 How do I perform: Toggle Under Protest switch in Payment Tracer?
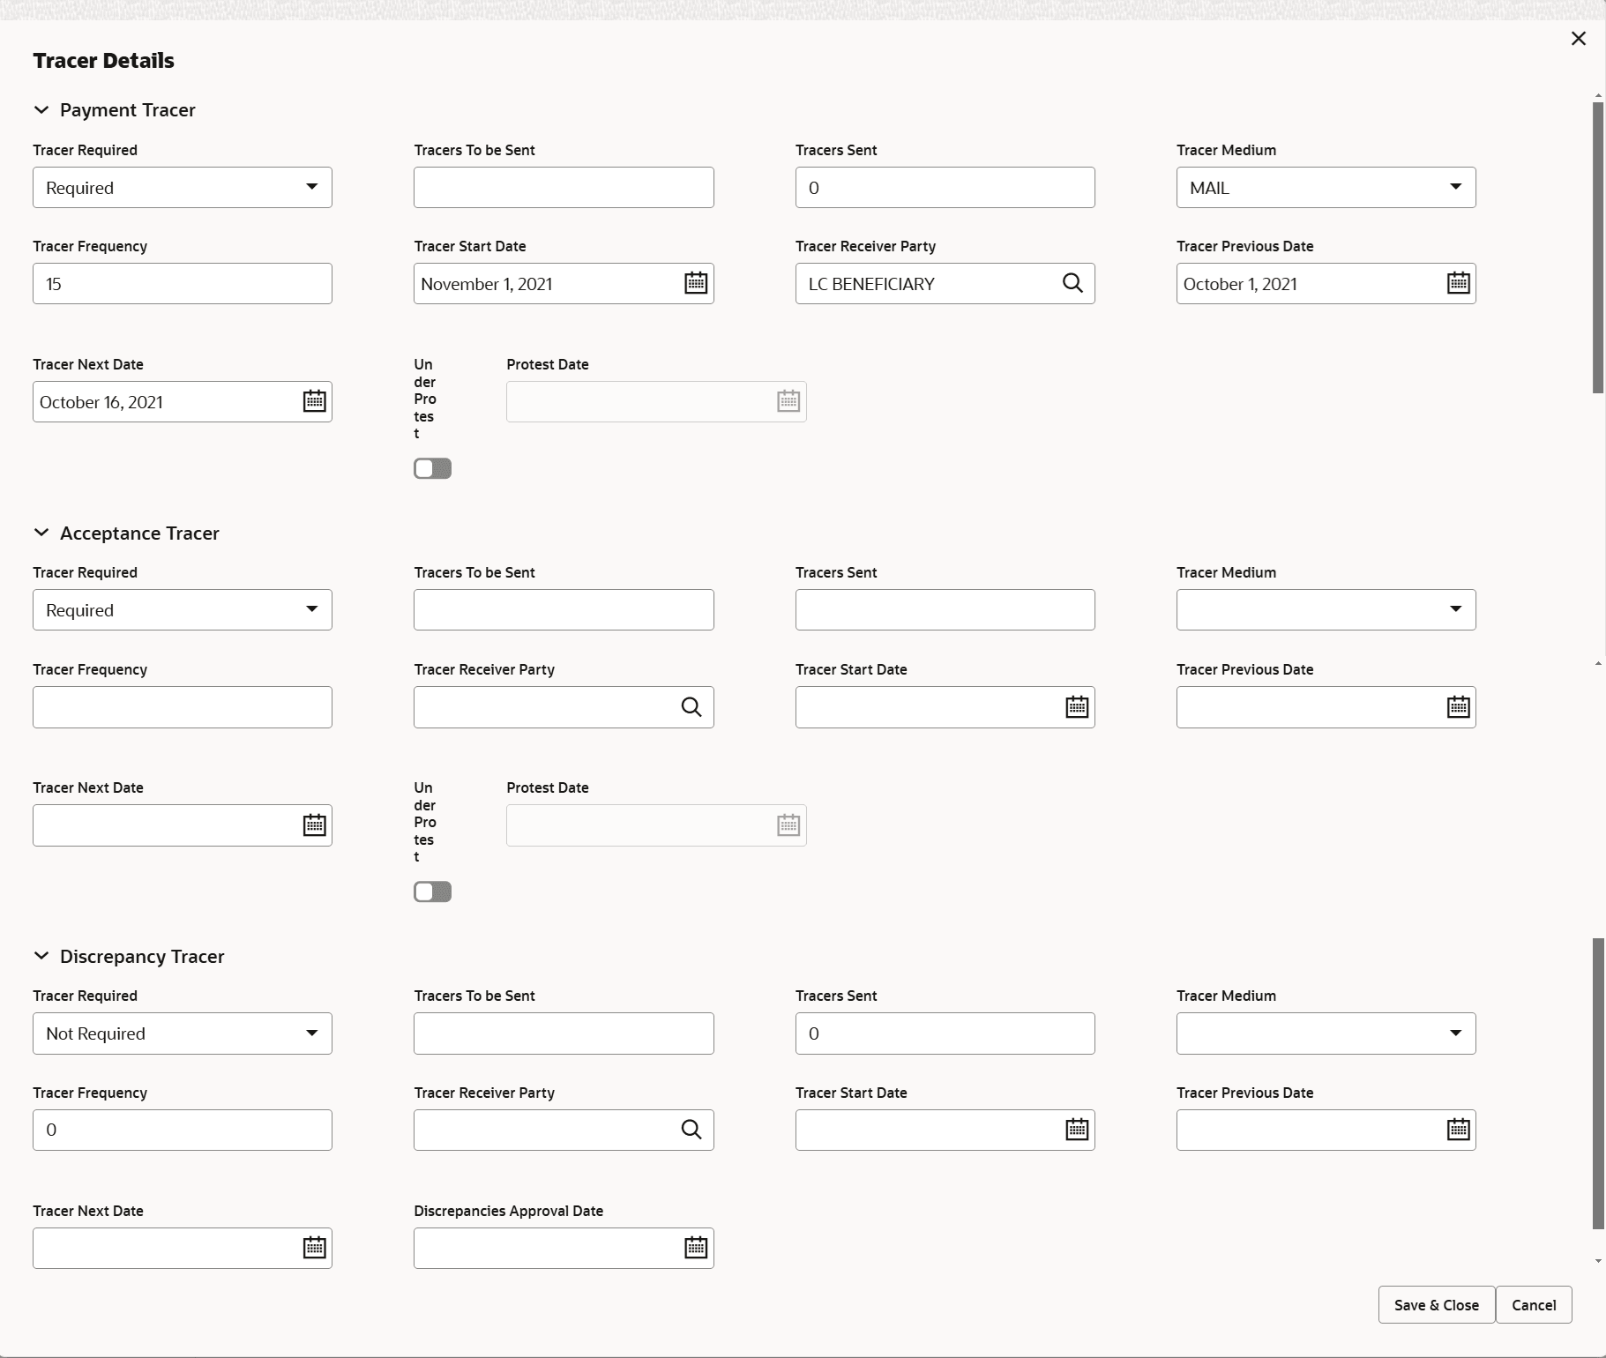tap(432, 468)
